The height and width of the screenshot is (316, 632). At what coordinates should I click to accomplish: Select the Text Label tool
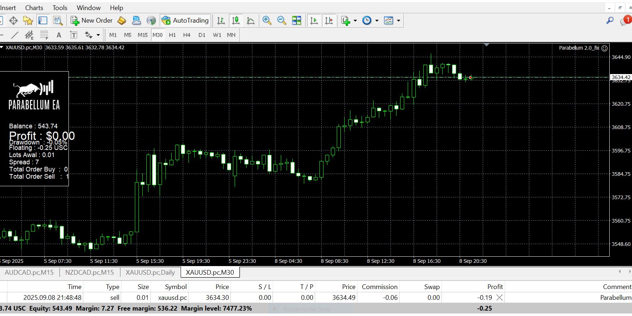pyautogui.click(x=74, y=35)
